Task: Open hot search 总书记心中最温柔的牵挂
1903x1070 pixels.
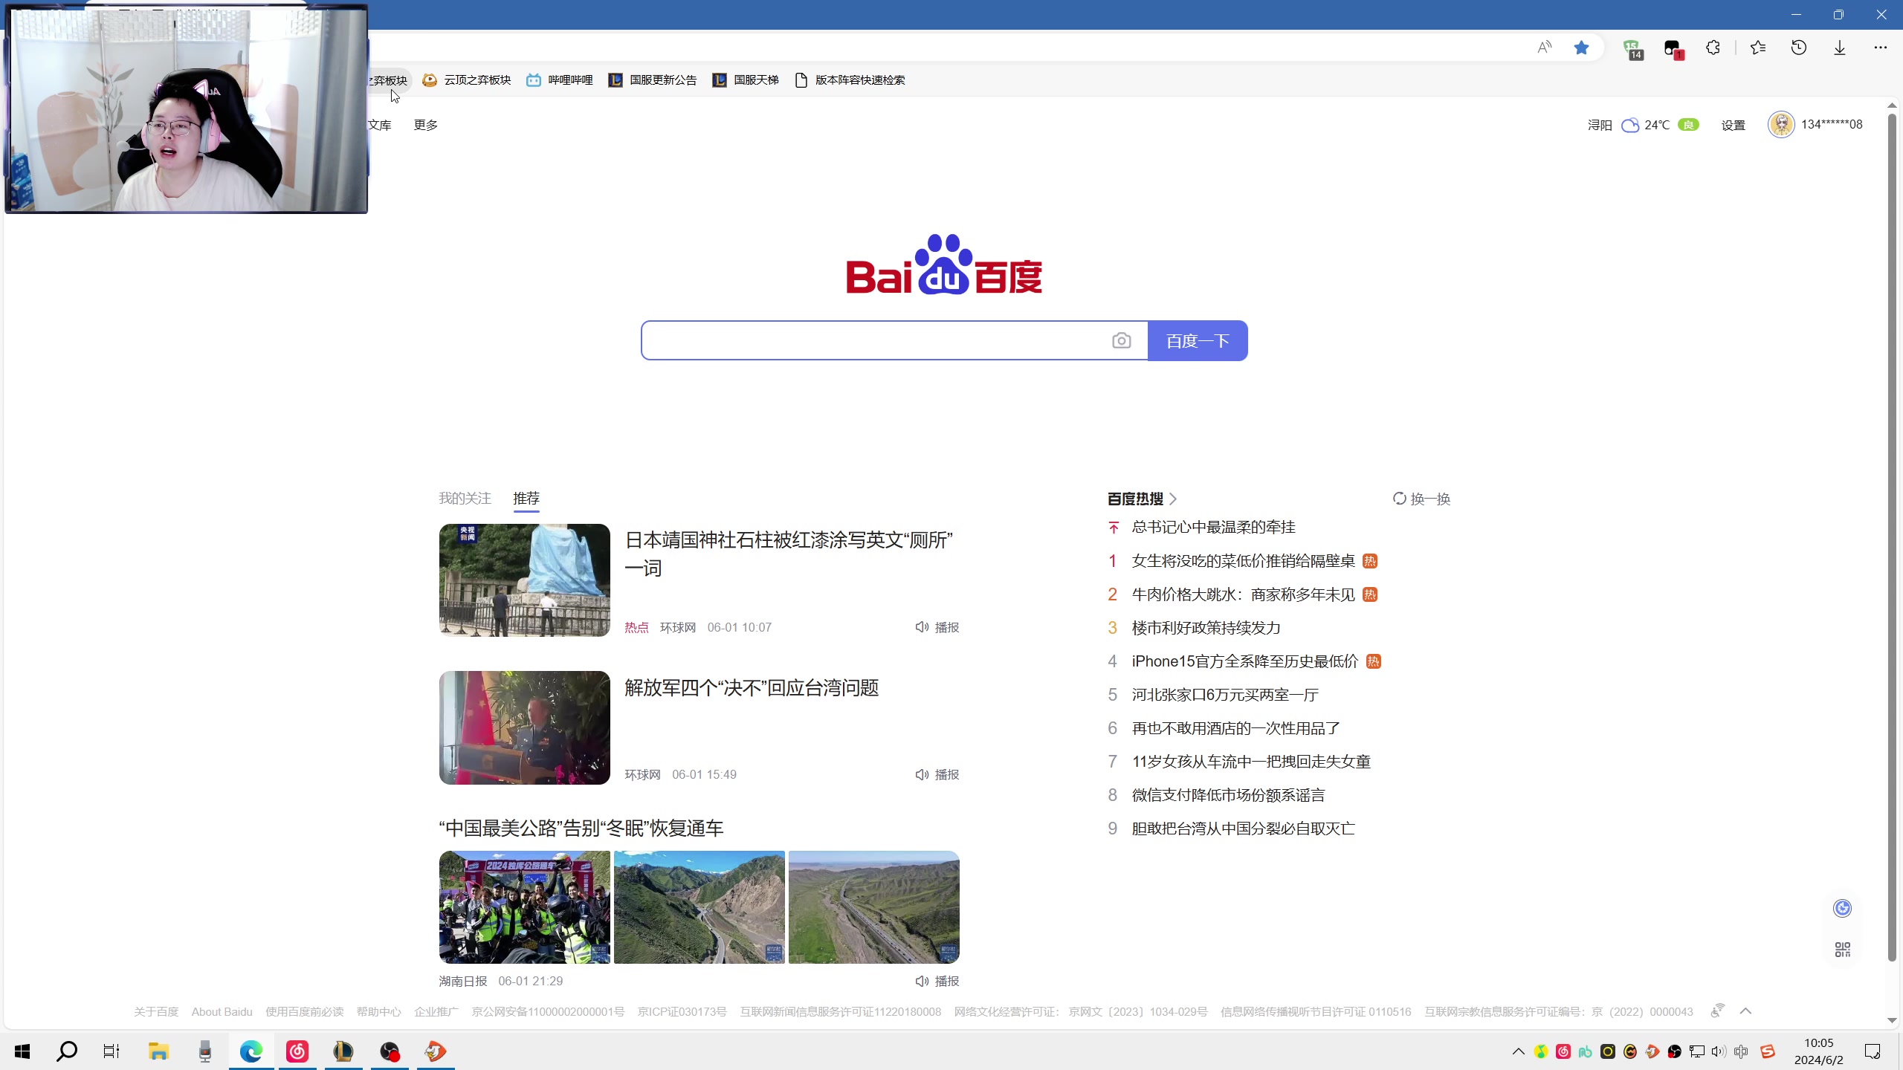Action: coord(1213,527)
